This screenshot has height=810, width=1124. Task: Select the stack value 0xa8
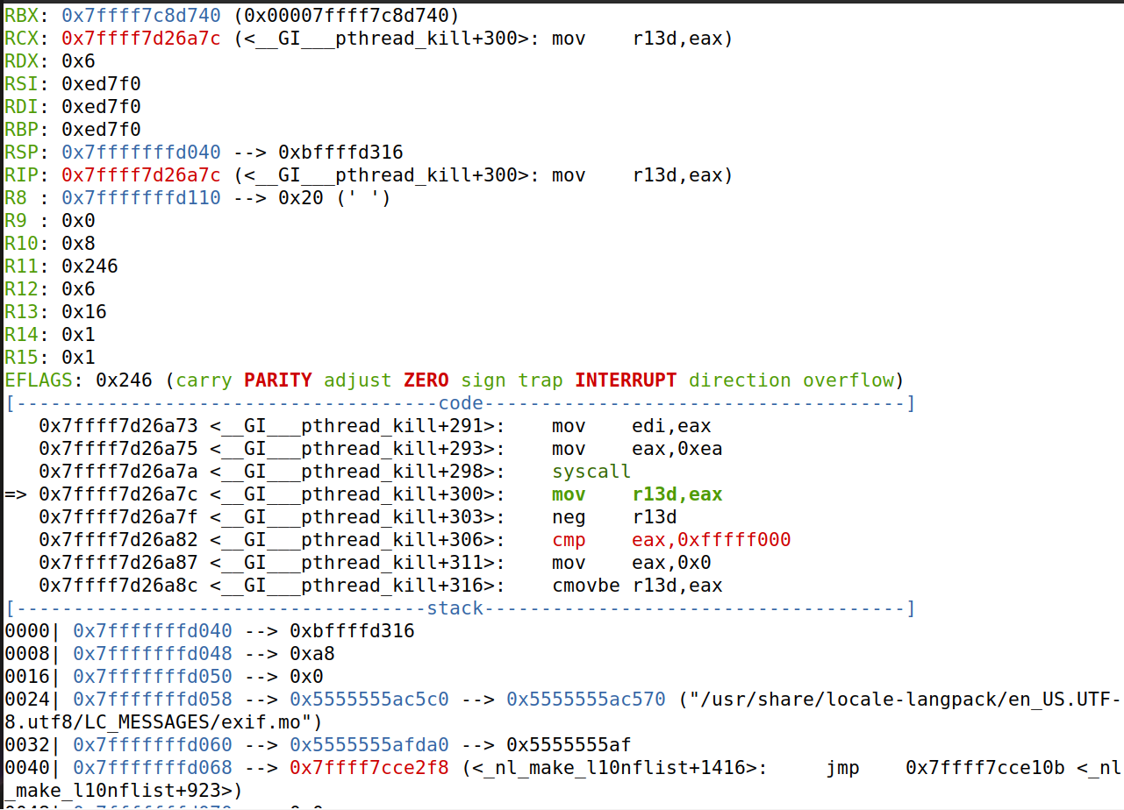312,654
